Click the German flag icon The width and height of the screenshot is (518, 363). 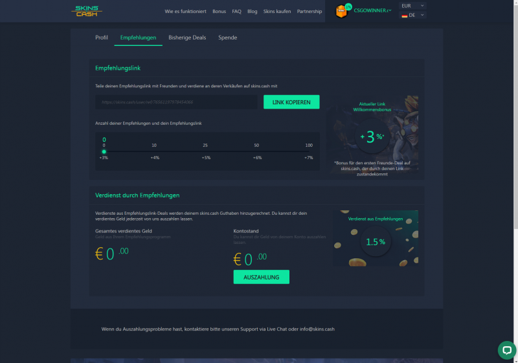pyautogui.click(x=404, y=15)
